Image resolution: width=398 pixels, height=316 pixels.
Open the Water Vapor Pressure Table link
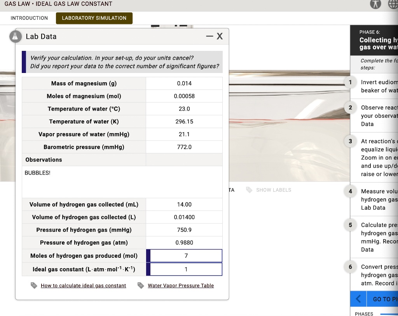coord(181,286)
